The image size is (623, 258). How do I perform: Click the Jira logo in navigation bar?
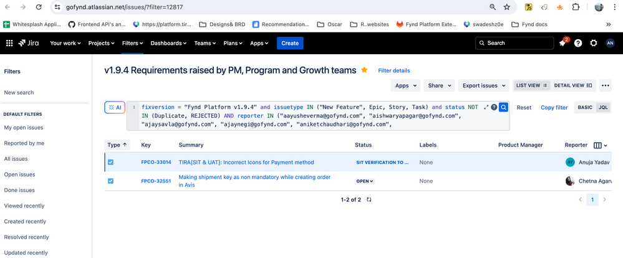point(28,43)
